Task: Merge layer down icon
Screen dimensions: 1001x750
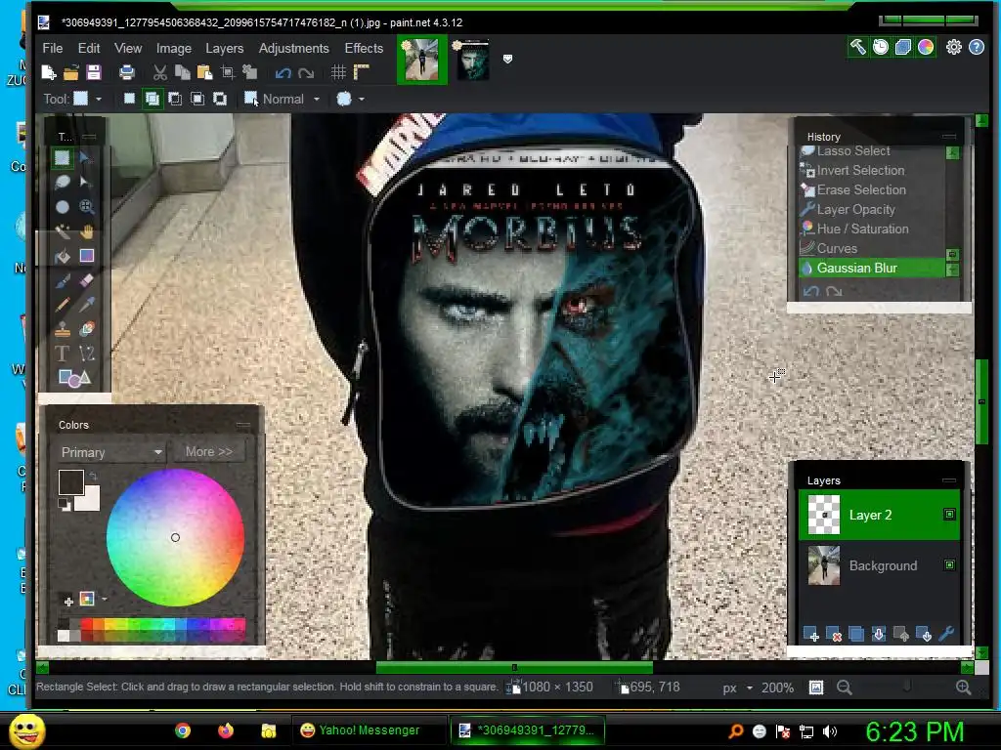Action: pos(879,635)
